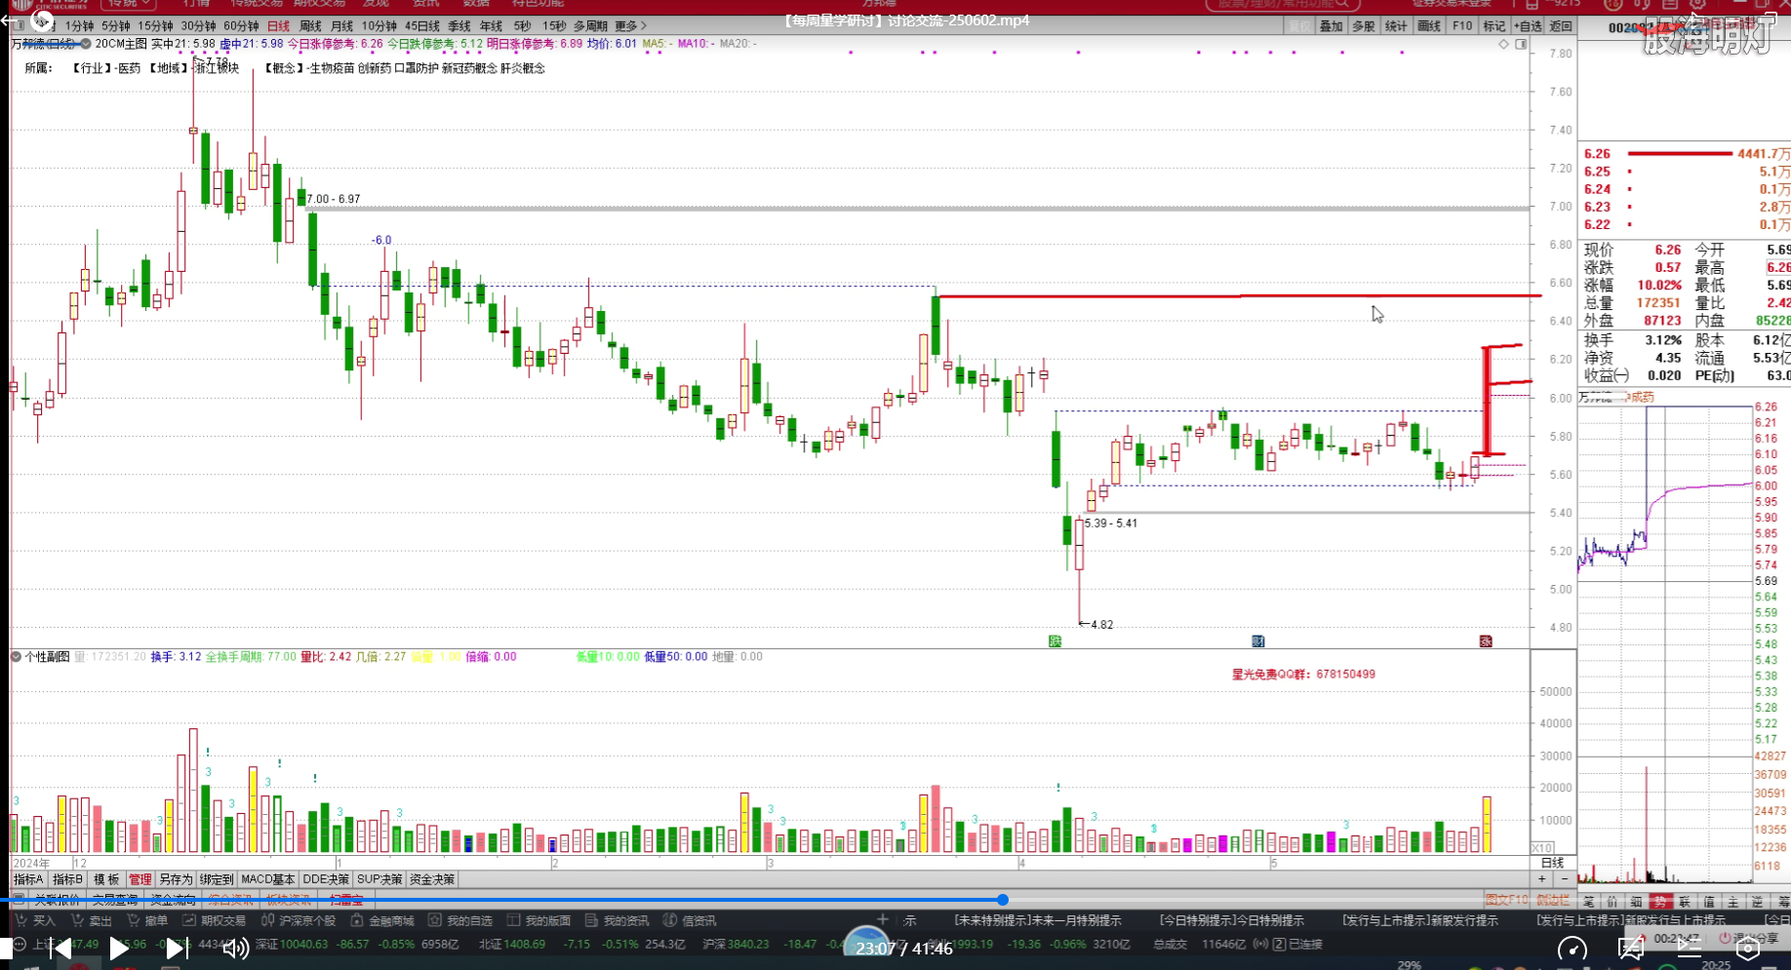Select the 指标B tab
1791x970 pixels.
click(x=67, y=879)
